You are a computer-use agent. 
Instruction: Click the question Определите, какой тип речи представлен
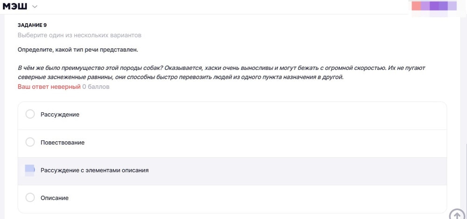(78, 49)
